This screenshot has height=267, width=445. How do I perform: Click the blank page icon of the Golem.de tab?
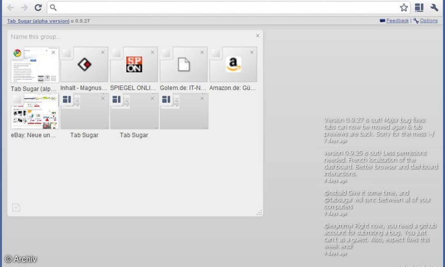pyautogui.click(x=184, y=65)
